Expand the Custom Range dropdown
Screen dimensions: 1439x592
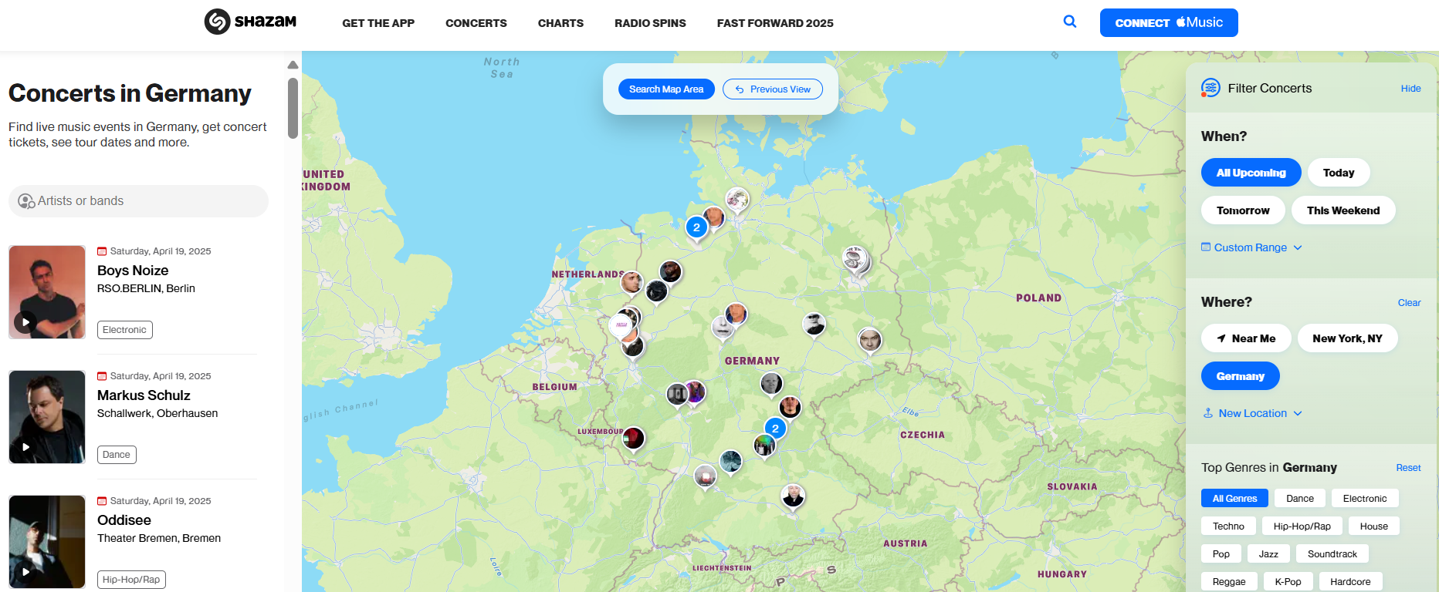[x=1251, y=247]
